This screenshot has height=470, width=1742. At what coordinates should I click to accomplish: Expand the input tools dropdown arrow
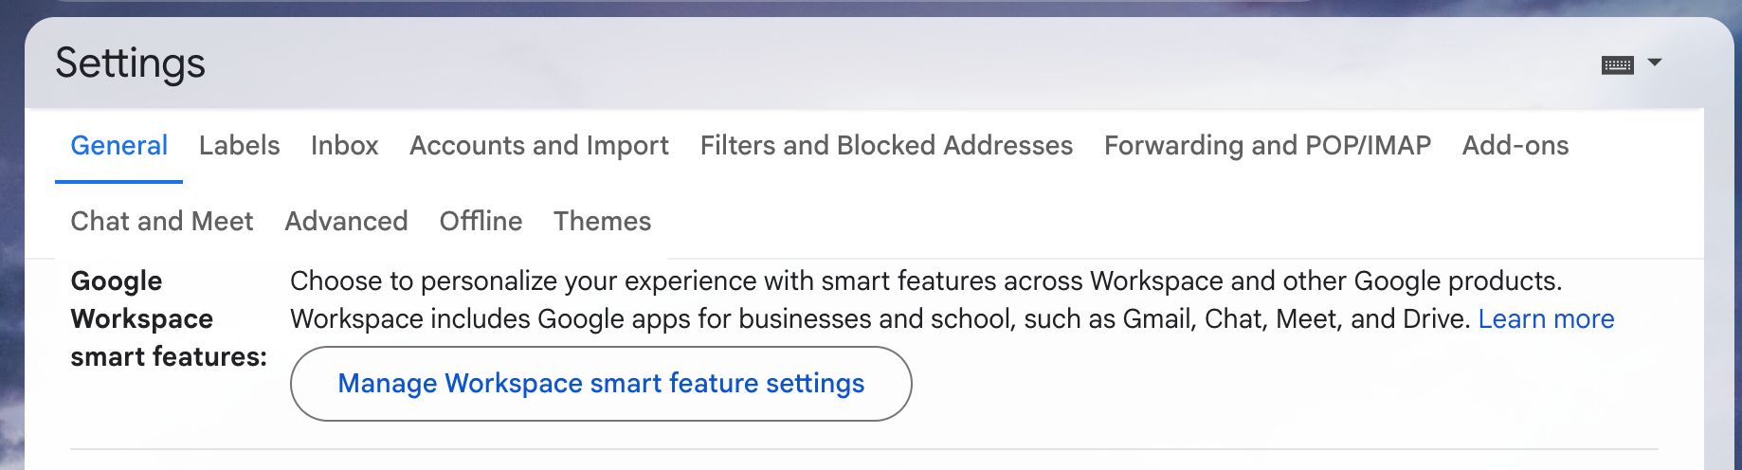1655,63
